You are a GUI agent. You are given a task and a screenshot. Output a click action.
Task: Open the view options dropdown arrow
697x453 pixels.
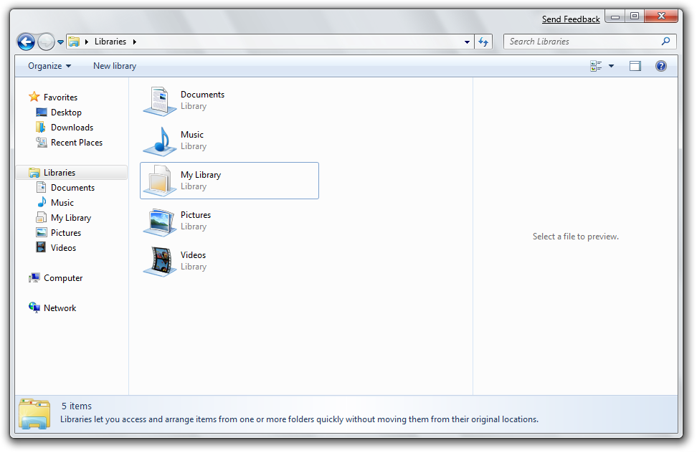click(611, 66)
